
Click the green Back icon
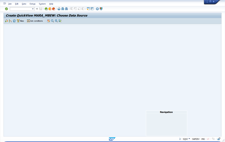pos(46,9)
